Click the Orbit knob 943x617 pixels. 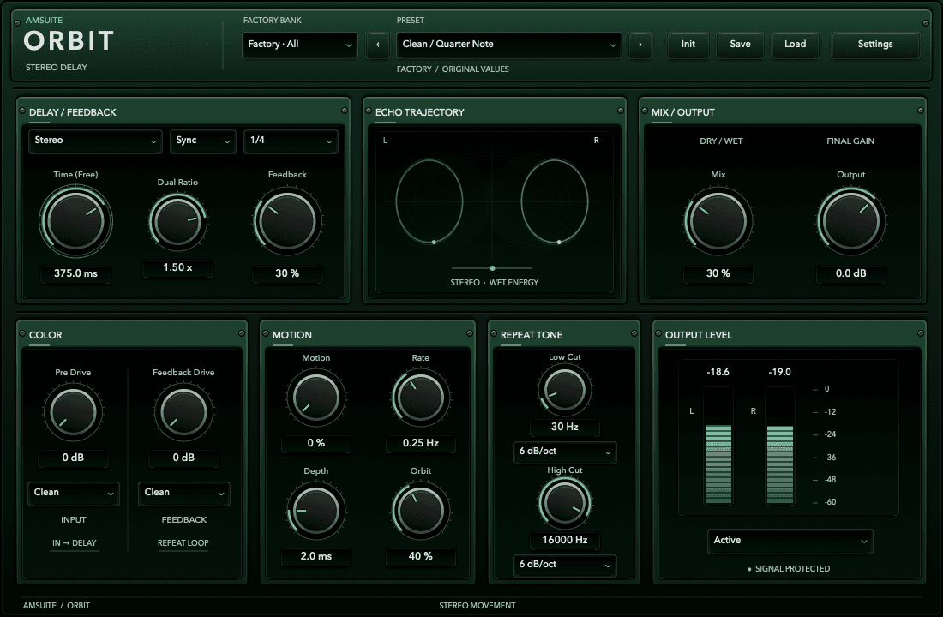pos(420,511)
